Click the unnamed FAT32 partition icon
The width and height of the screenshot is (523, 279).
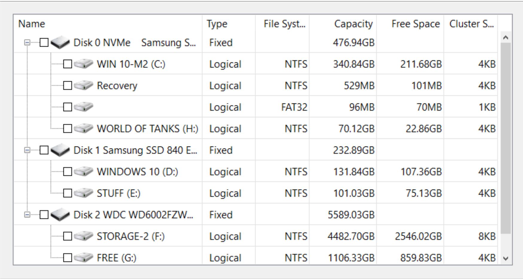[84, 107]
